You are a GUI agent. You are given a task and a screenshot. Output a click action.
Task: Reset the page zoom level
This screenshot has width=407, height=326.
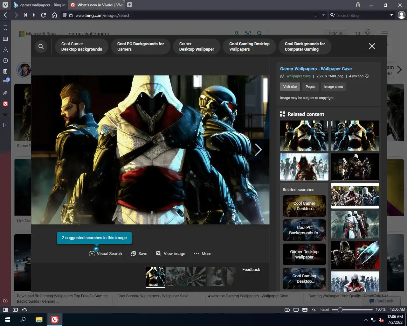pos(325,309)
